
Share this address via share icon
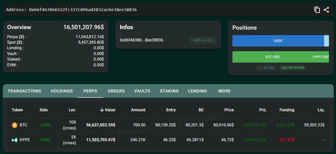coord(326,10)
